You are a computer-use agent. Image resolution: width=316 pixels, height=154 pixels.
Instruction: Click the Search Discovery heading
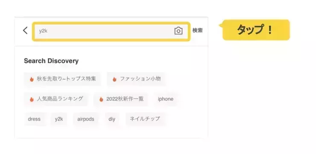point(51,61)
